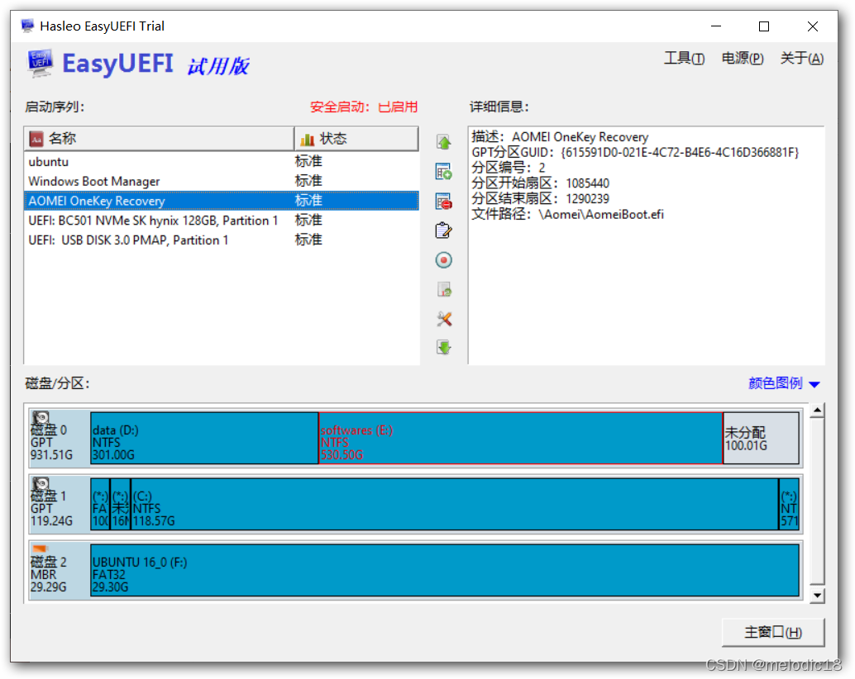Click the backup boot entry icon
The height and width of the screenshot is (679, 855).
pyautogui.click(x=444, y=289)
